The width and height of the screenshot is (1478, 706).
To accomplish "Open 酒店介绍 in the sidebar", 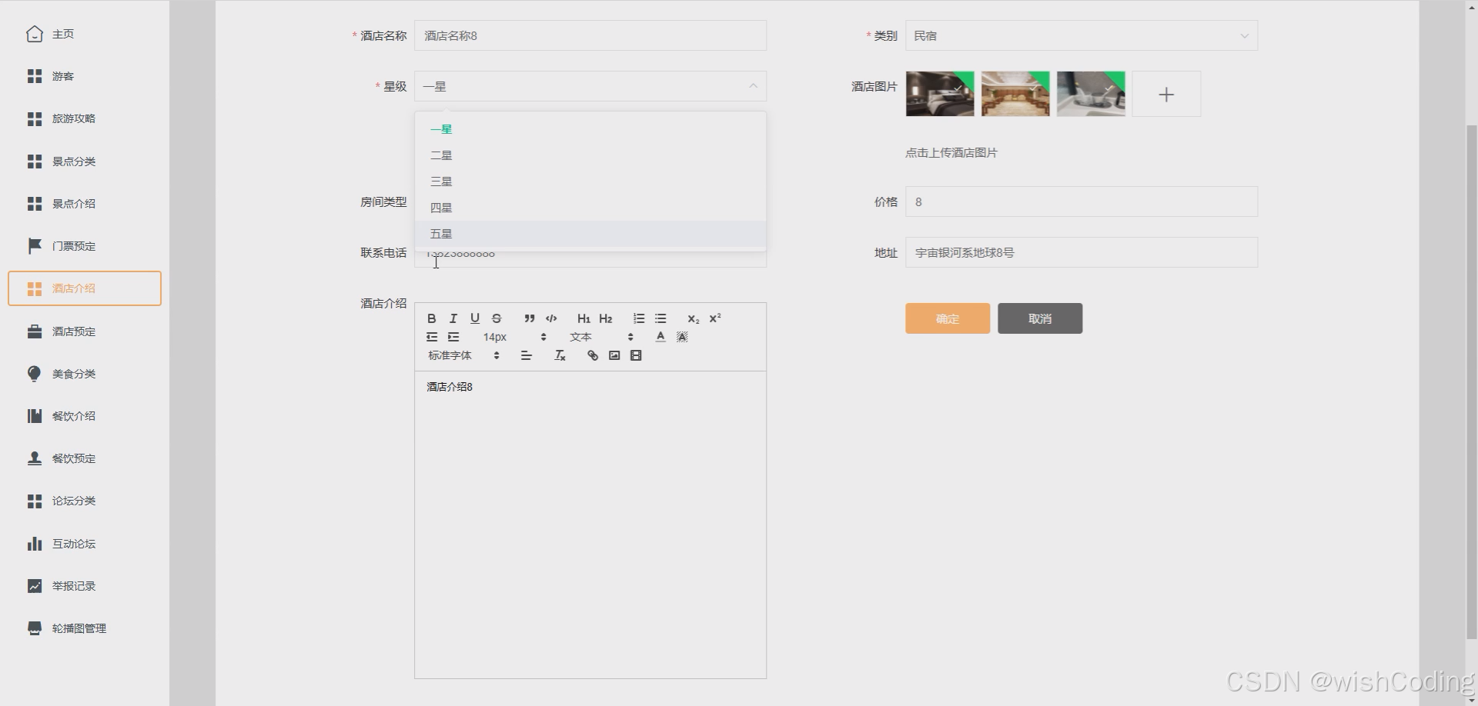I will point(85,288).
